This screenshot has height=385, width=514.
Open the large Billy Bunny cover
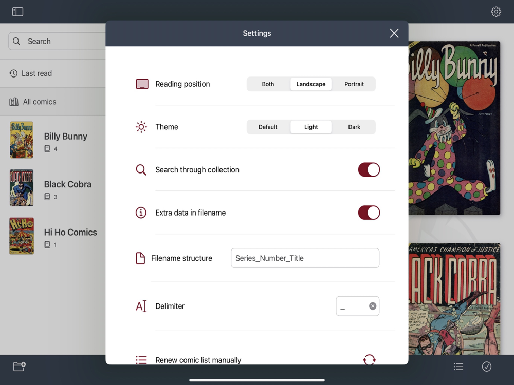click(x=454, y=128)
